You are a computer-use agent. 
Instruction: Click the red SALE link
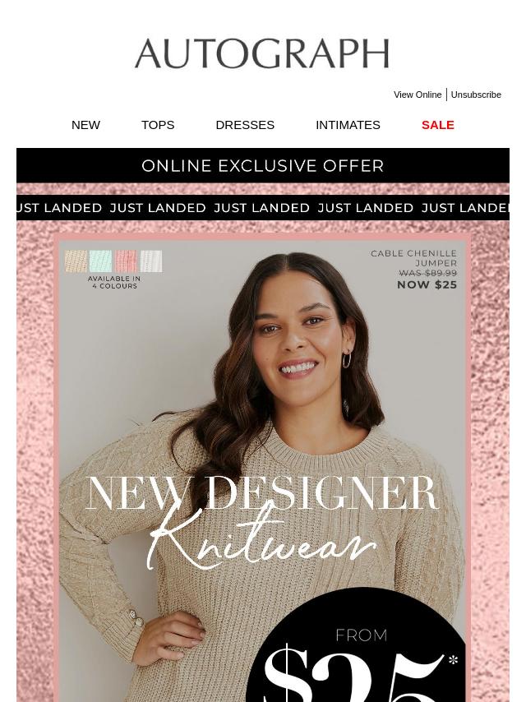[x=438, y=125]
